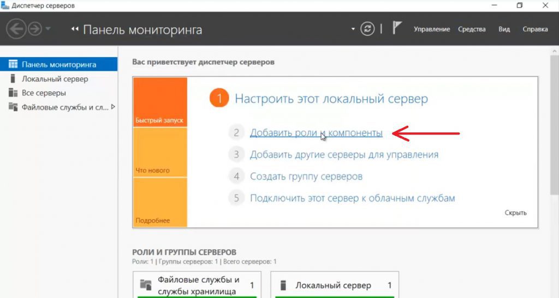
Task: Click the Все серверы sidebar icon
Action: point(13,93)
